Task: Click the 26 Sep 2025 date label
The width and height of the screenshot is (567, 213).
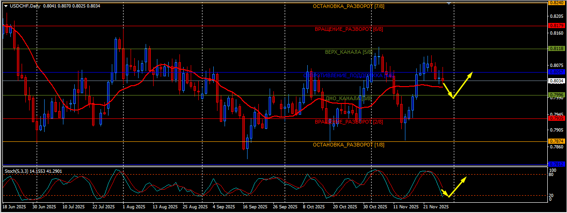Action: [284, 206]
